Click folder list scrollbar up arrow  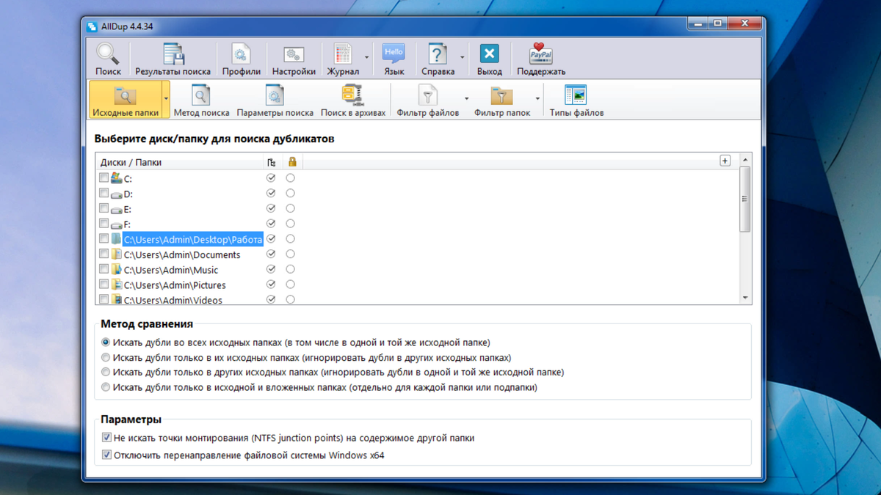746,159
